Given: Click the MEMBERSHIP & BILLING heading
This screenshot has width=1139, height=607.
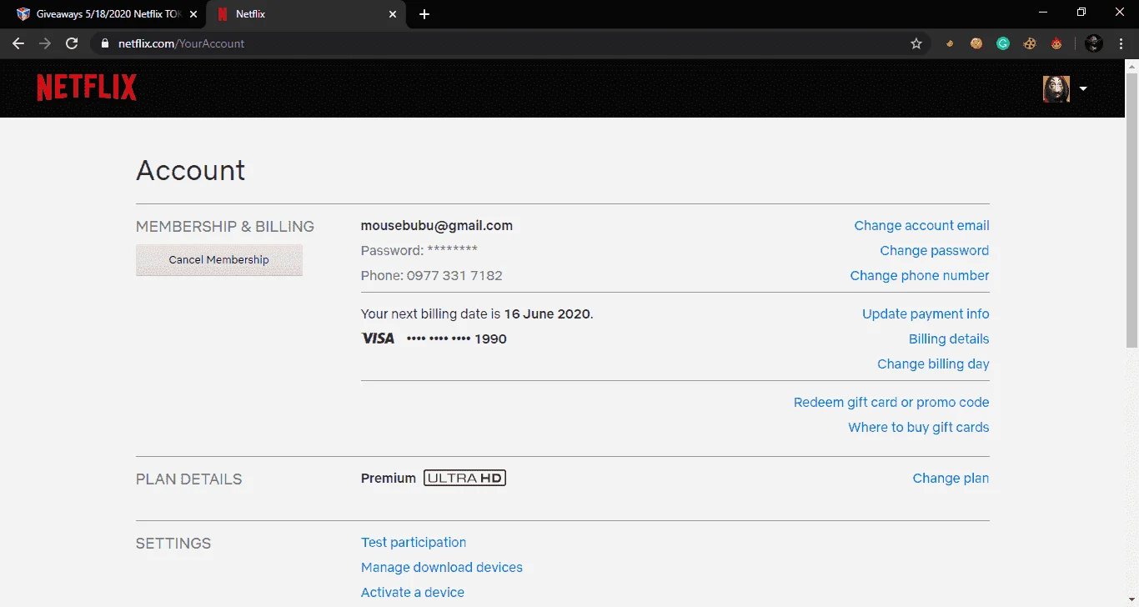Looking at the screenshot, I should tap(225, 227).
